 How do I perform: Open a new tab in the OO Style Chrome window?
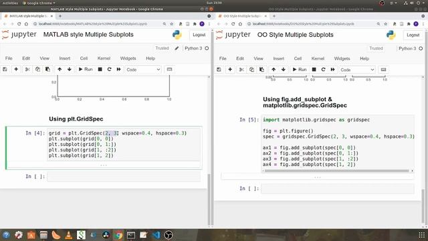274,16
